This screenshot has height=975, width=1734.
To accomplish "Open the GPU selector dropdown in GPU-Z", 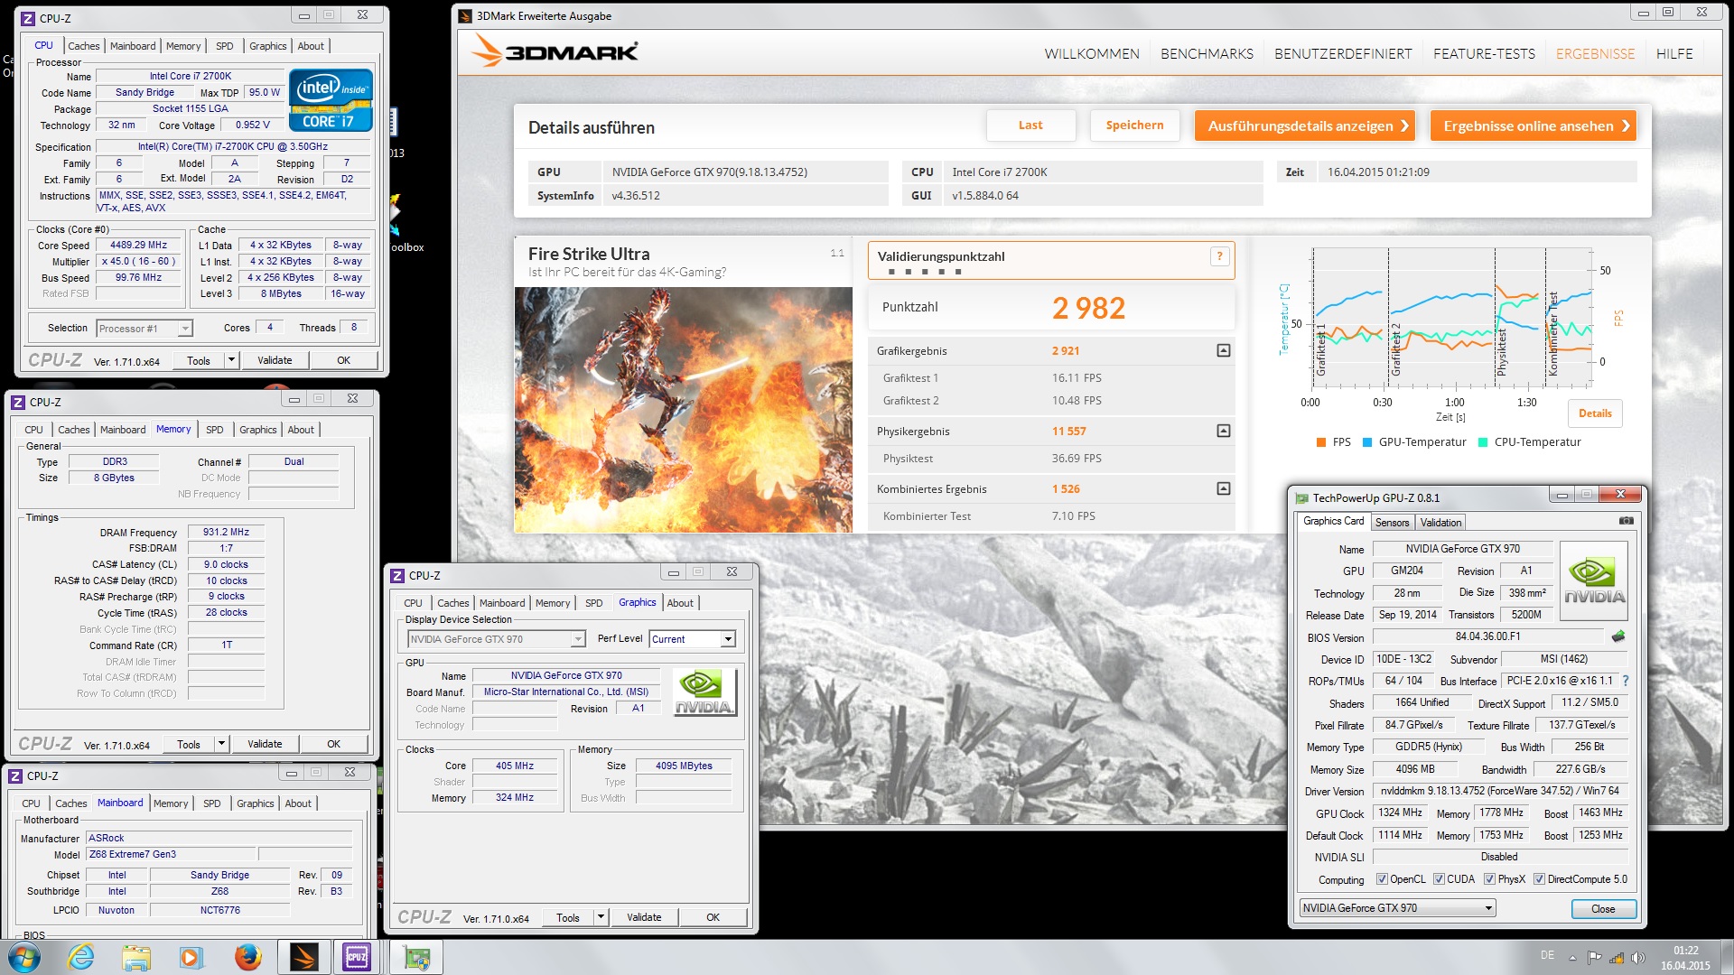I will pos(1397,908).
